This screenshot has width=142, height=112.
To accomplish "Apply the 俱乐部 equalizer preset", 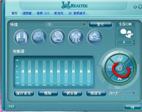I will pyautogui.click(x=72, y=93).
